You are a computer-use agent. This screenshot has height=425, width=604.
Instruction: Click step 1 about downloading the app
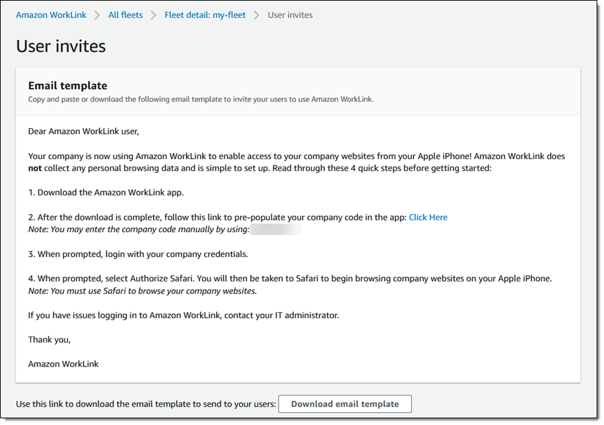pyautogui.click(x=106, y=193)
